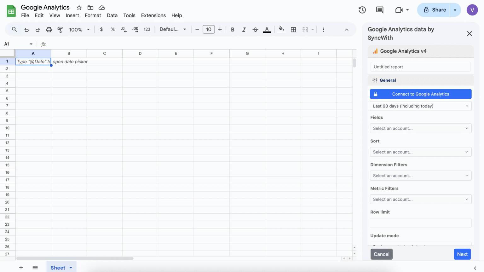Increase font size plus button
This screenshot has width=484, height=272.
tap(220, 29)
